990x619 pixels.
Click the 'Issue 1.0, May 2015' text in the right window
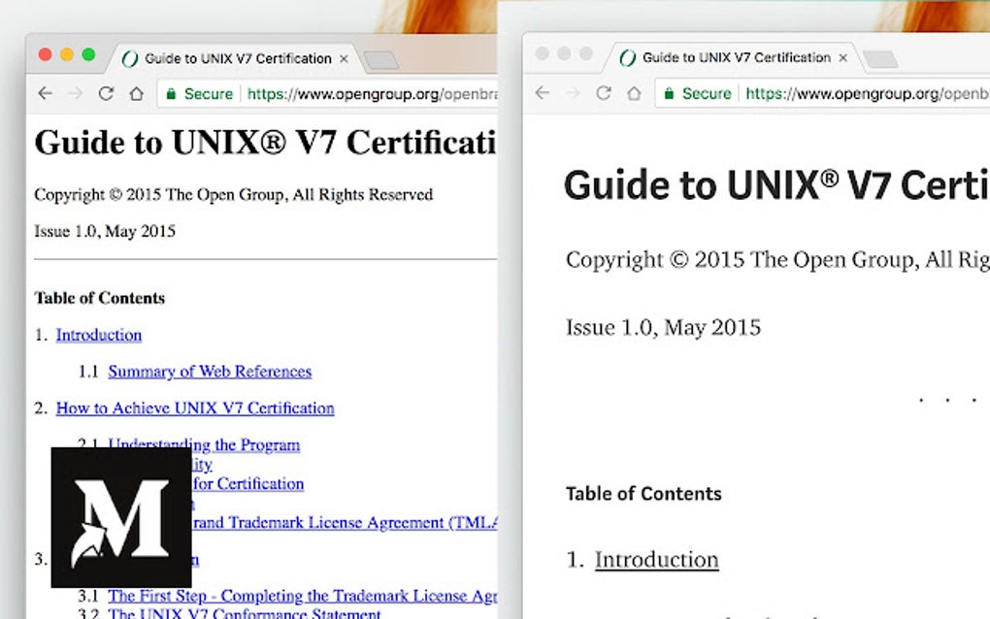664,328
